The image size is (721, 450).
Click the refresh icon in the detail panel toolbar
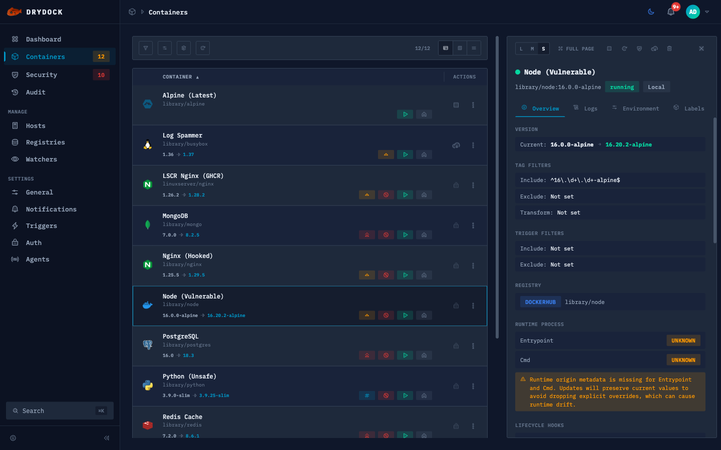624,48
